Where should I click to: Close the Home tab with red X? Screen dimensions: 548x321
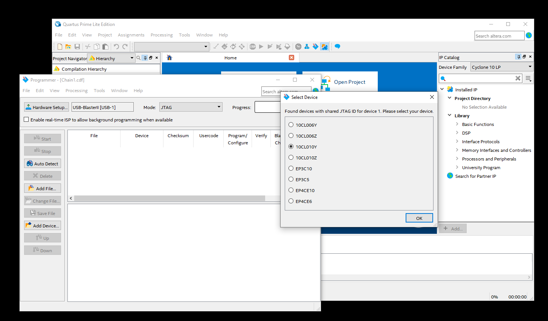click(292, 58)
